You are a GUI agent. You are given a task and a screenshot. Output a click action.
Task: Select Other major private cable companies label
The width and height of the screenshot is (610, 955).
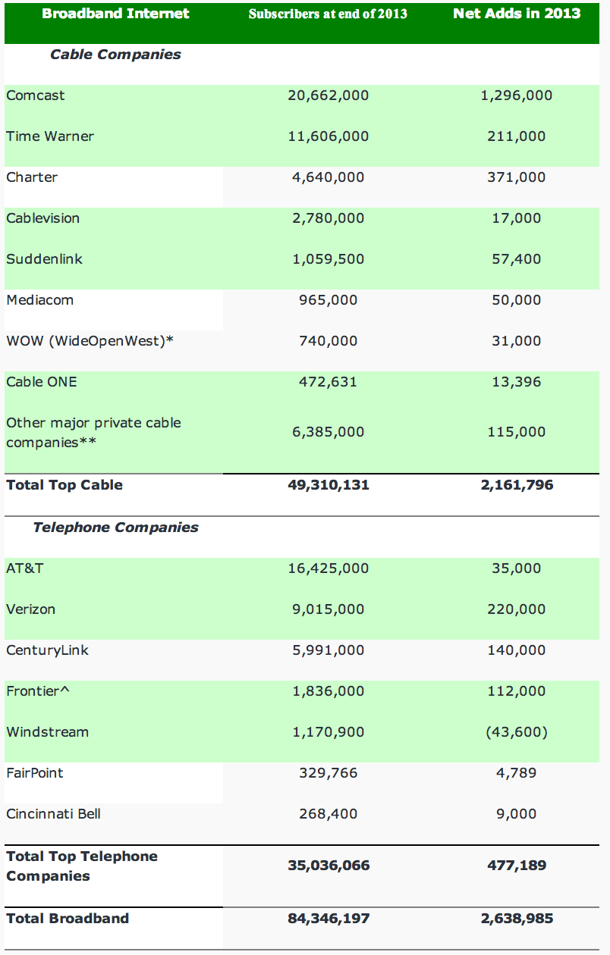point(94,433)
